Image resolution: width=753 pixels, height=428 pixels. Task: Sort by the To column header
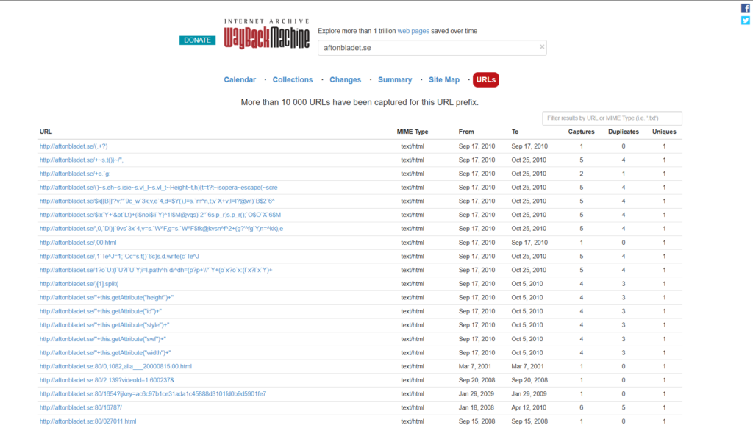coord(515,132)
